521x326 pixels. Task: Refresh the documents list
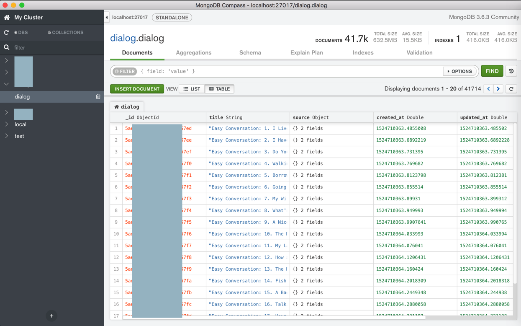pos(511,89)
